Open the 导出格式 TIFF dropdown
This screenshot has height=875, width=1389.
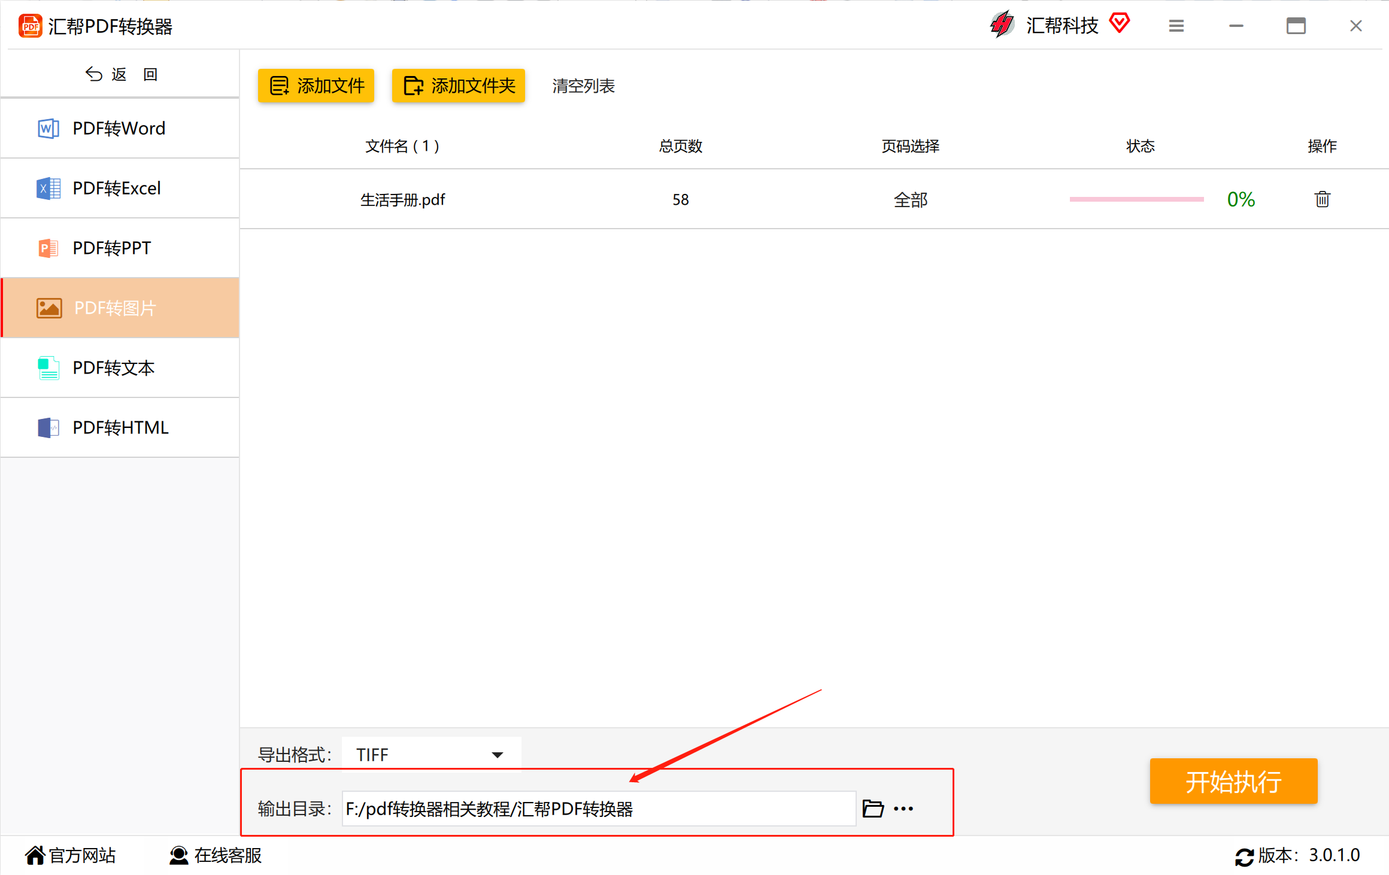click(431, 755)
